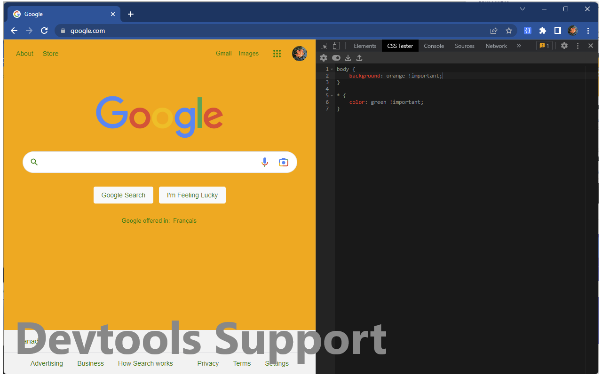The width and height of the screenshot is (602, 376).
Task: Click the Google Search button
Action: coord(123,195)
